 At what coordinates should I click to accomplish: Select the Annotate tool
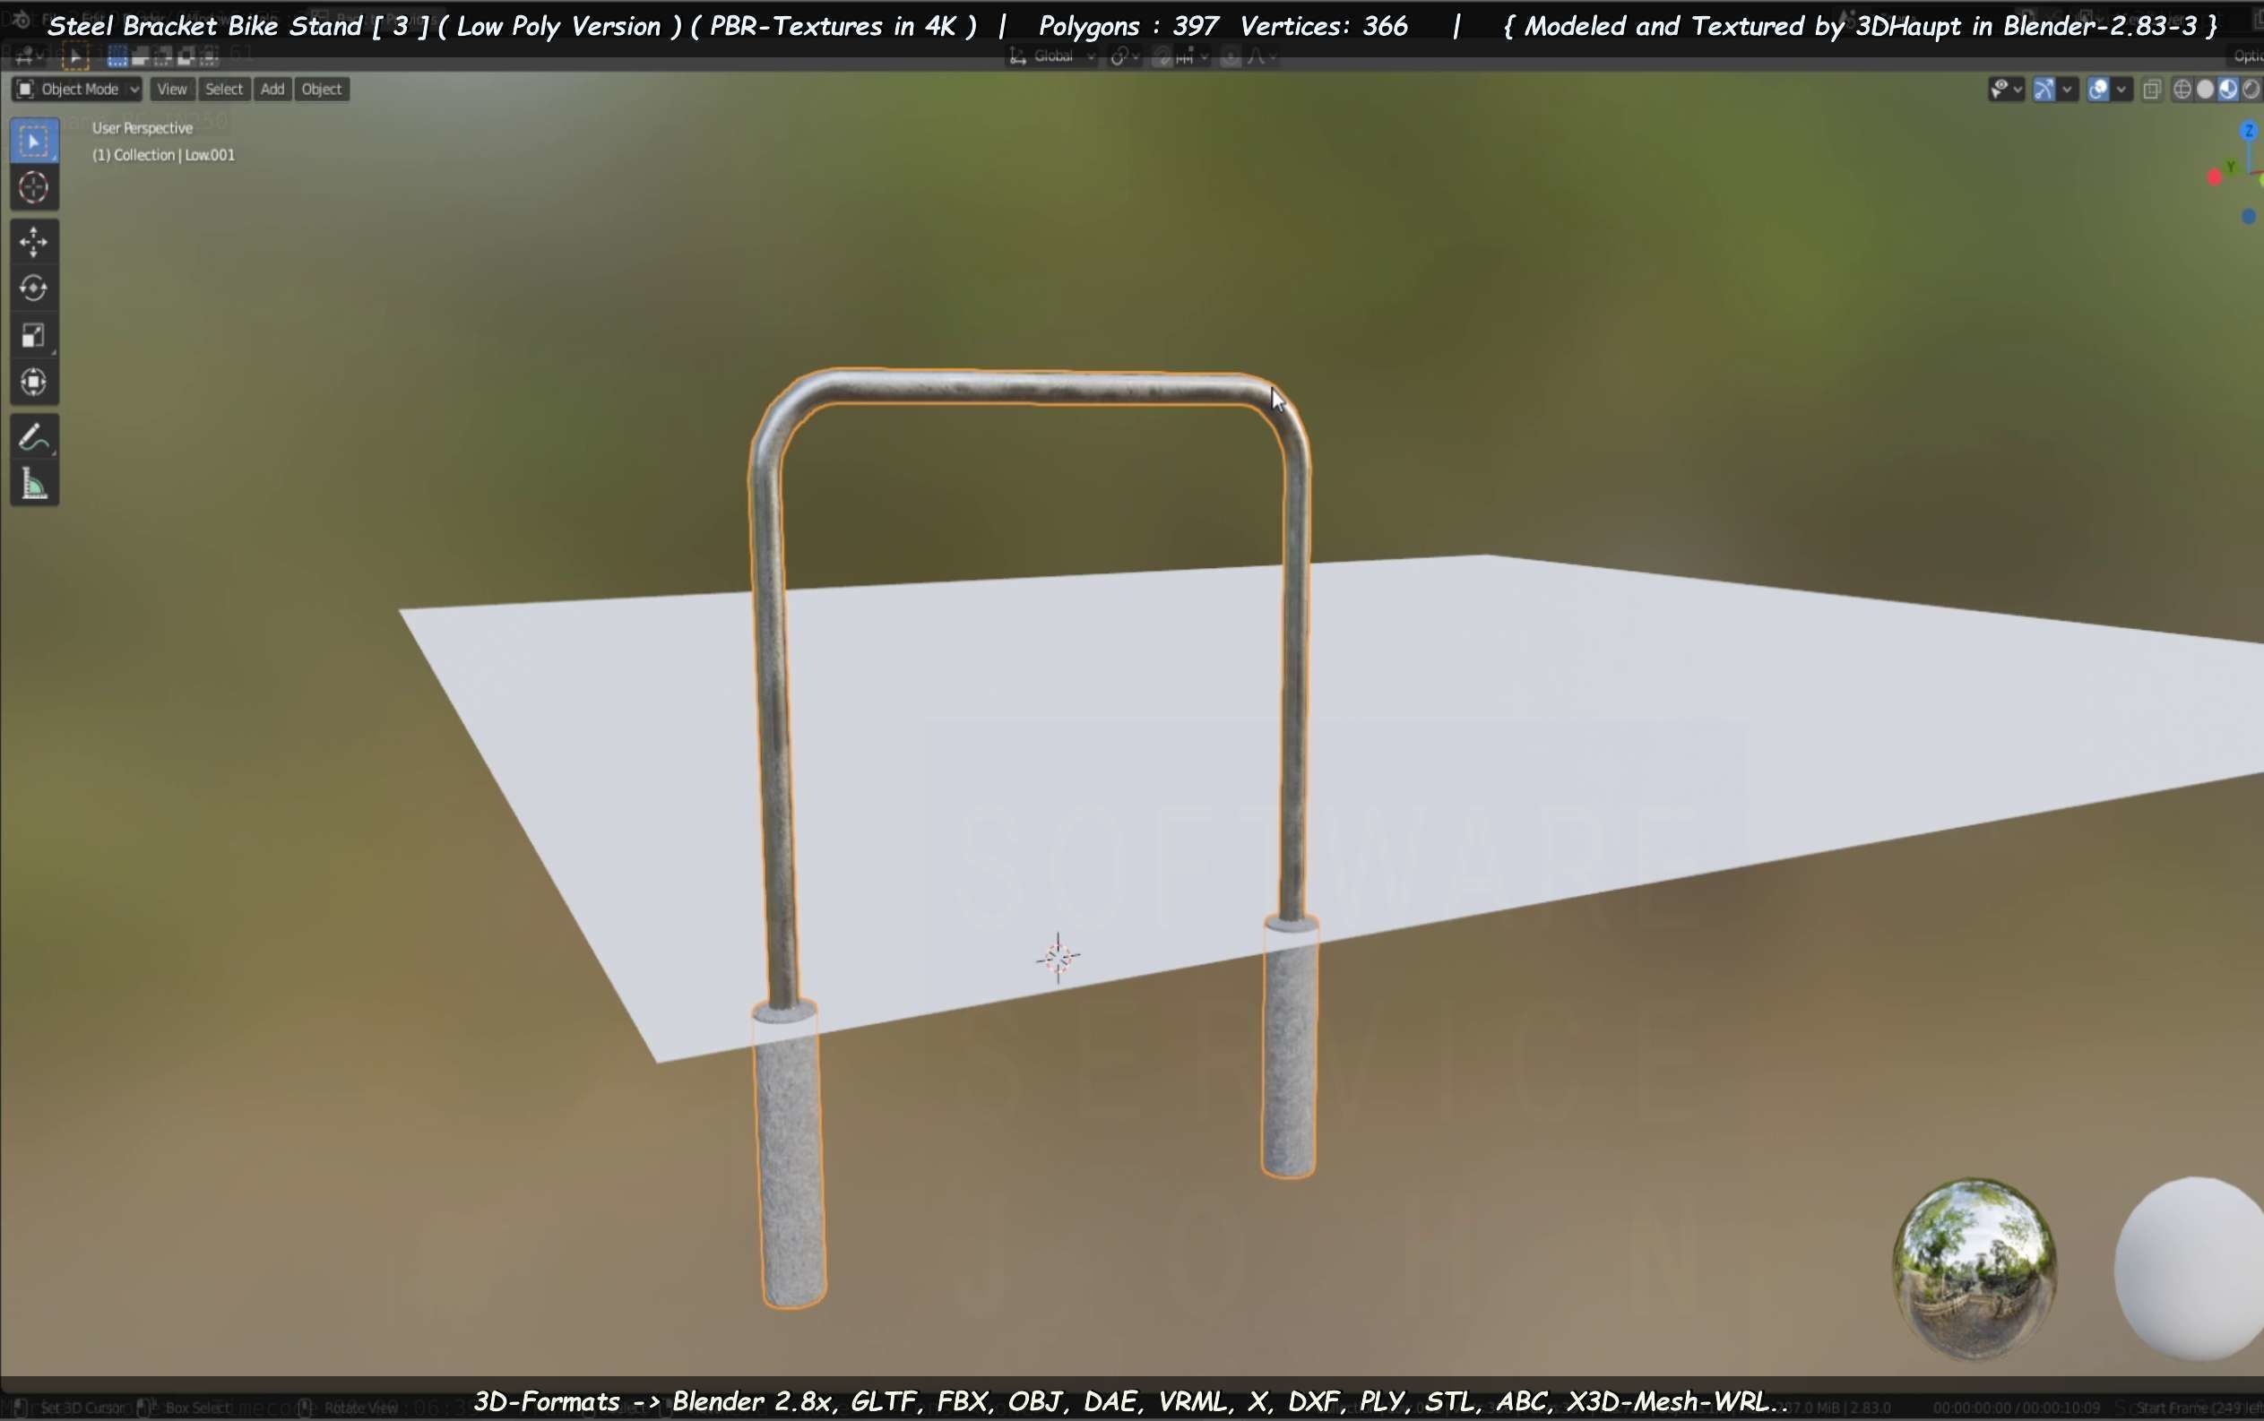coord(34,437)
